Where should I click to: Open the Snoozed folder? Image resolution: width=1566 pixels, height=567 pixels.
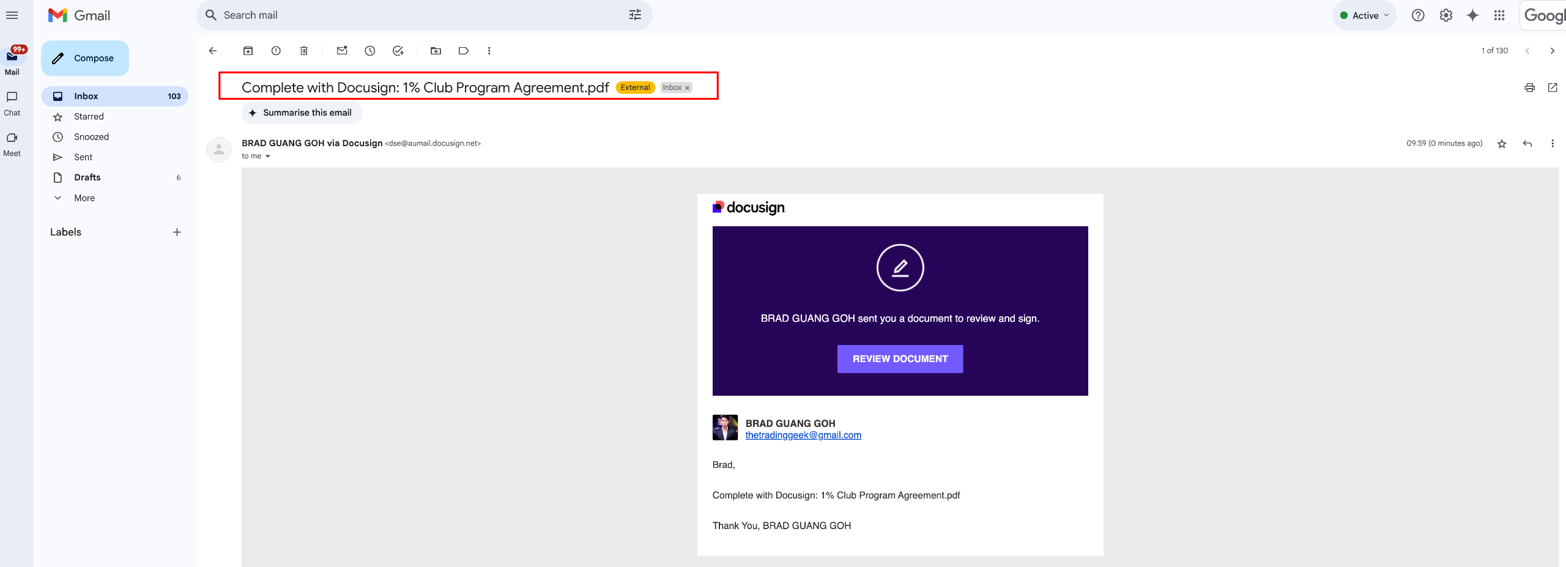(115, 137)
